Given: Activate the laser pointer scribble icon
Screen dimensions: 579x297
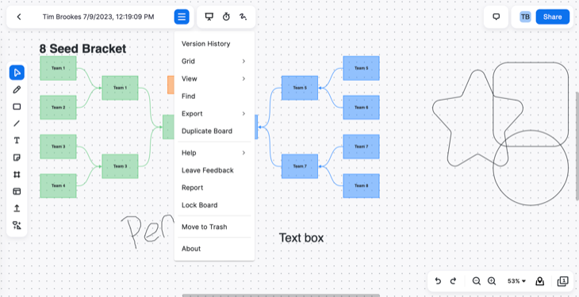Looking at the screenshot, I should point(243,17).
